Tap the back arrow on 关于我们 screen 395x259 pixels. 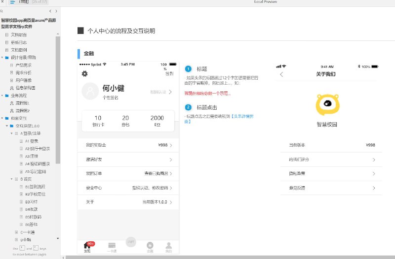tap(281, 74)
